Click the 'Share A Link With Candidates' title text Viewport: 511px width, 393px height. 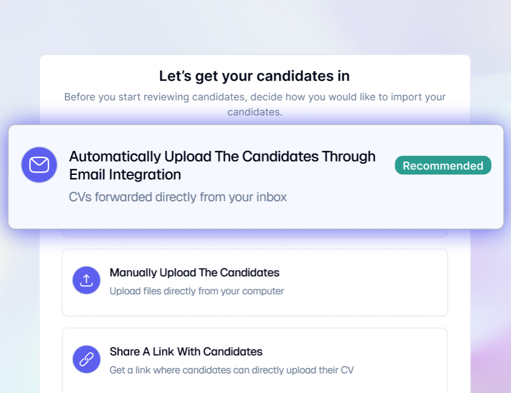pos(186,352)
